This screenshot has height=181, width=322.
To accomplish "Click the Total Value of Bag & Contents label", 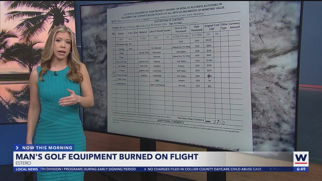I will point(190,119).
